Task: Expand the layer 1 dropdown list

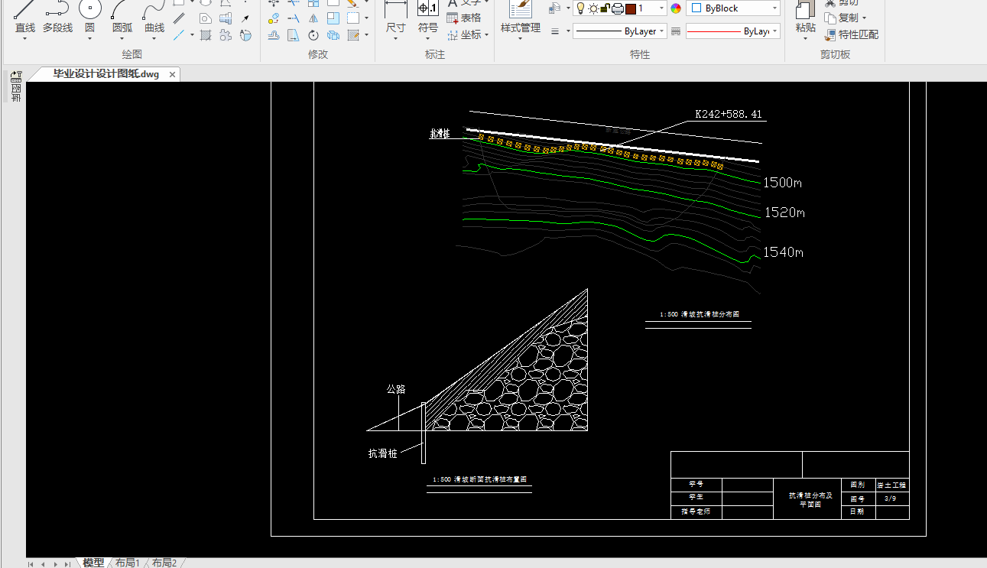Action: tap(661, 8)
